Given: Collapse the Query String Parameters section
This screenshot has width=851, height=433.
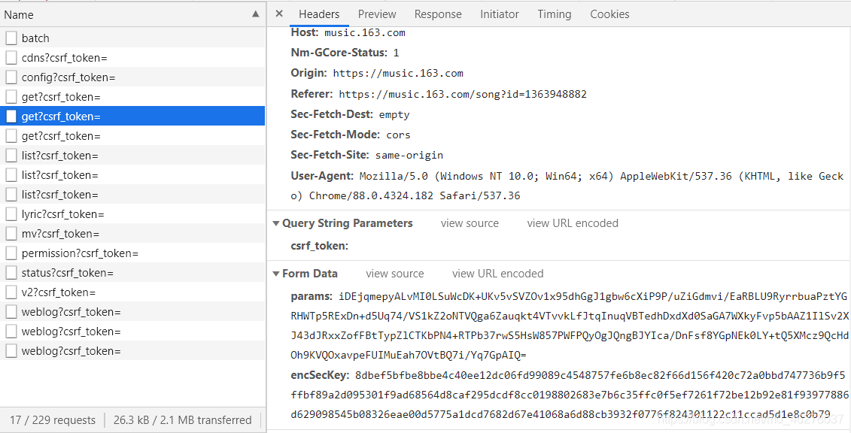Looking at the screenshot, I should coord(276,223).
